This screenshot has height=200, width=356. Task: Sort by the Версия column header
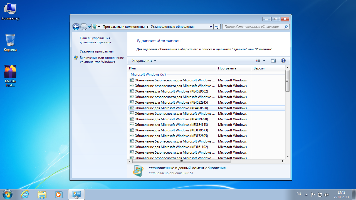pyautogui.click(x=268, y=68)
